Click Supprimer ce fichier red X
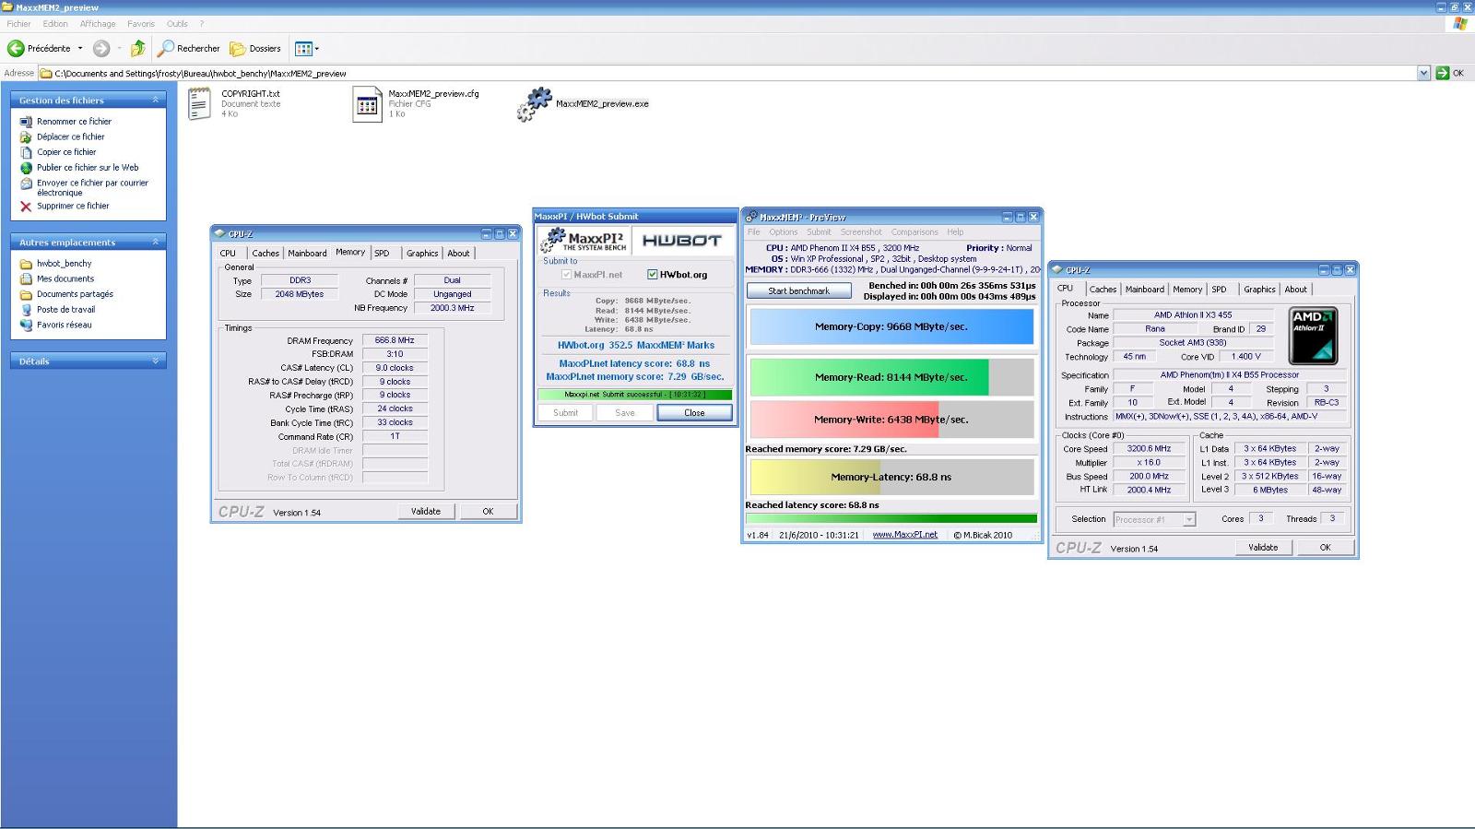Image resolution: width=1475 pixels, height=829 pixels. point(26,207)
